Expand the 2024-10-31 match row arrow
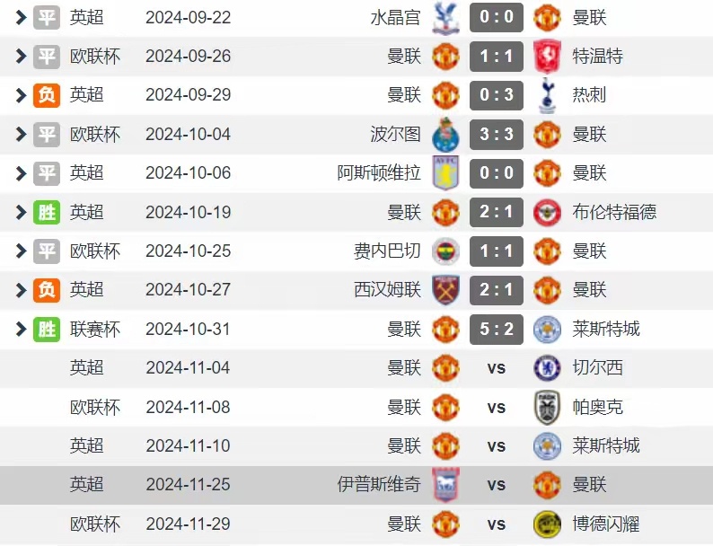The width and height of the screenshot is (713, 546). click(21, 330)
